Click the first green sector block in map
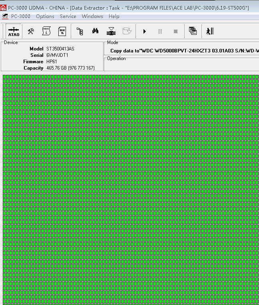The image size is (259, 305). 4,77
